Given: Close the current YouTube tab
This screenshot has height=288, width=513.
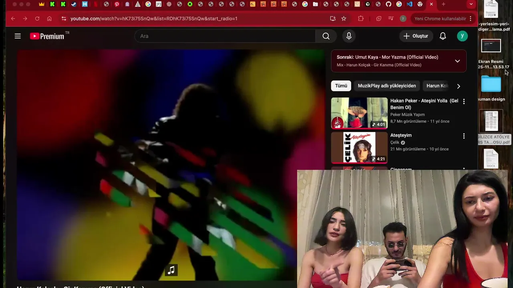Looking at the screenshot, I should pos(431,4).
